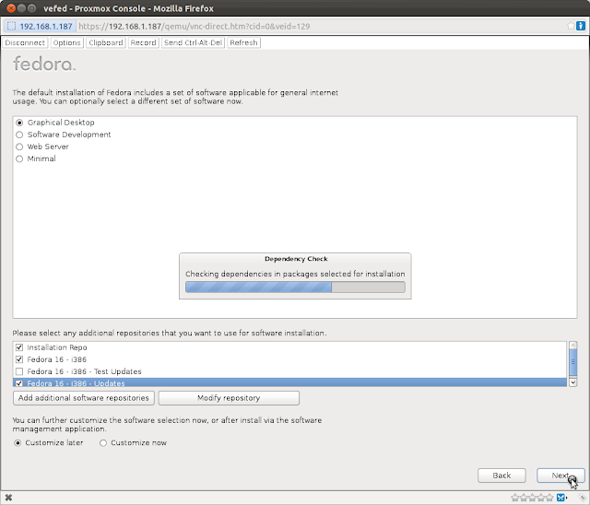The width and height of the screenshot is (590, 505).
Task: Bookmark this page with the star icon
Action: [571, 26]
